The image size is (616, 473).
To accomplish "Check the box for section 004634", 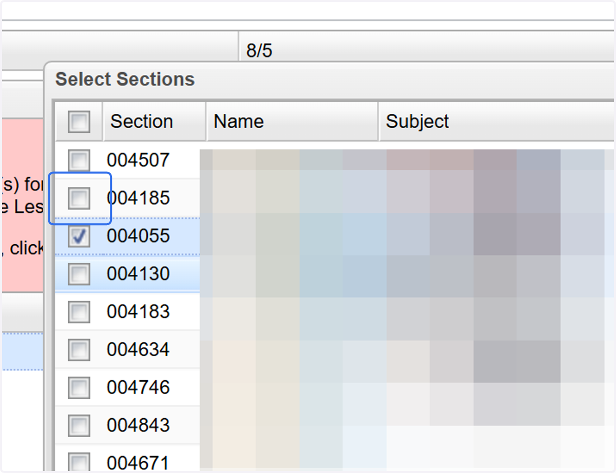I will coord(79,350).
